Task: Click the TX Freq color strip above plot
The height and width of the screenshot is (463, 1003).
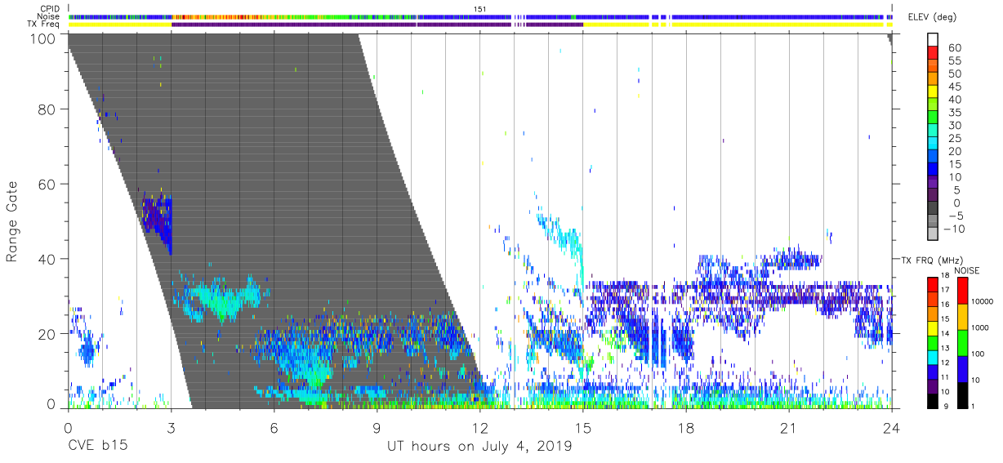Action: click(x=480, y=24)
